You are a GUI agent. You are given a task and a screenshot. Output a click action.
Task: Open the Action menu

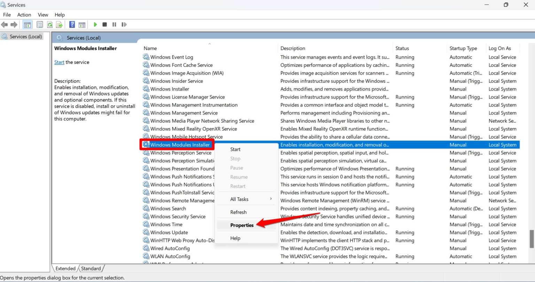pyautogui.click(x=24, y=15)
